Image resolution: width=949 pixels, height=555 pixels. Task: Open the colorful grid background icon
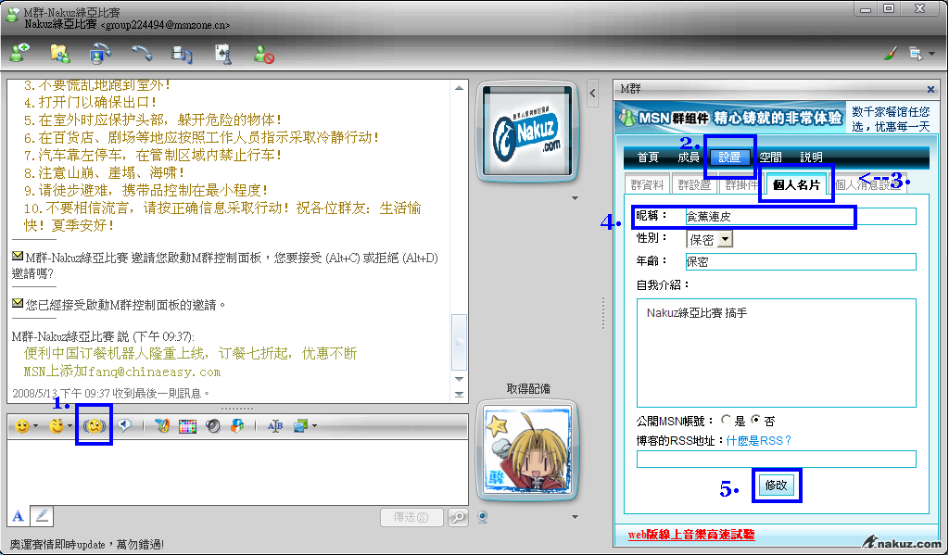tap(187, 426)
